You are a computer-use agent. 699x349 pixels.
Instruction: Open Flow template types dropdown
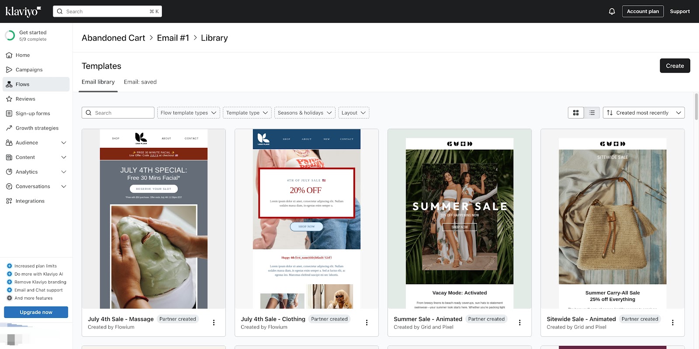(x=189, y=113)
